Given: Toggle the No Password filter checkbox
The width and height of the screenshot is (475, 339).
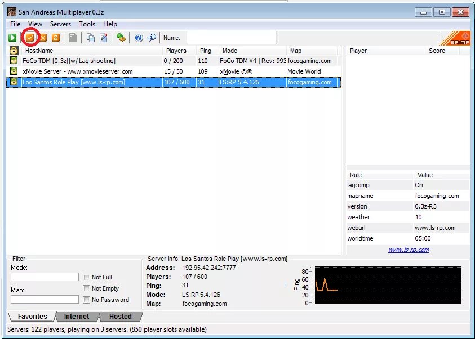Looking at the screenshot, I should tap(86, 300).
